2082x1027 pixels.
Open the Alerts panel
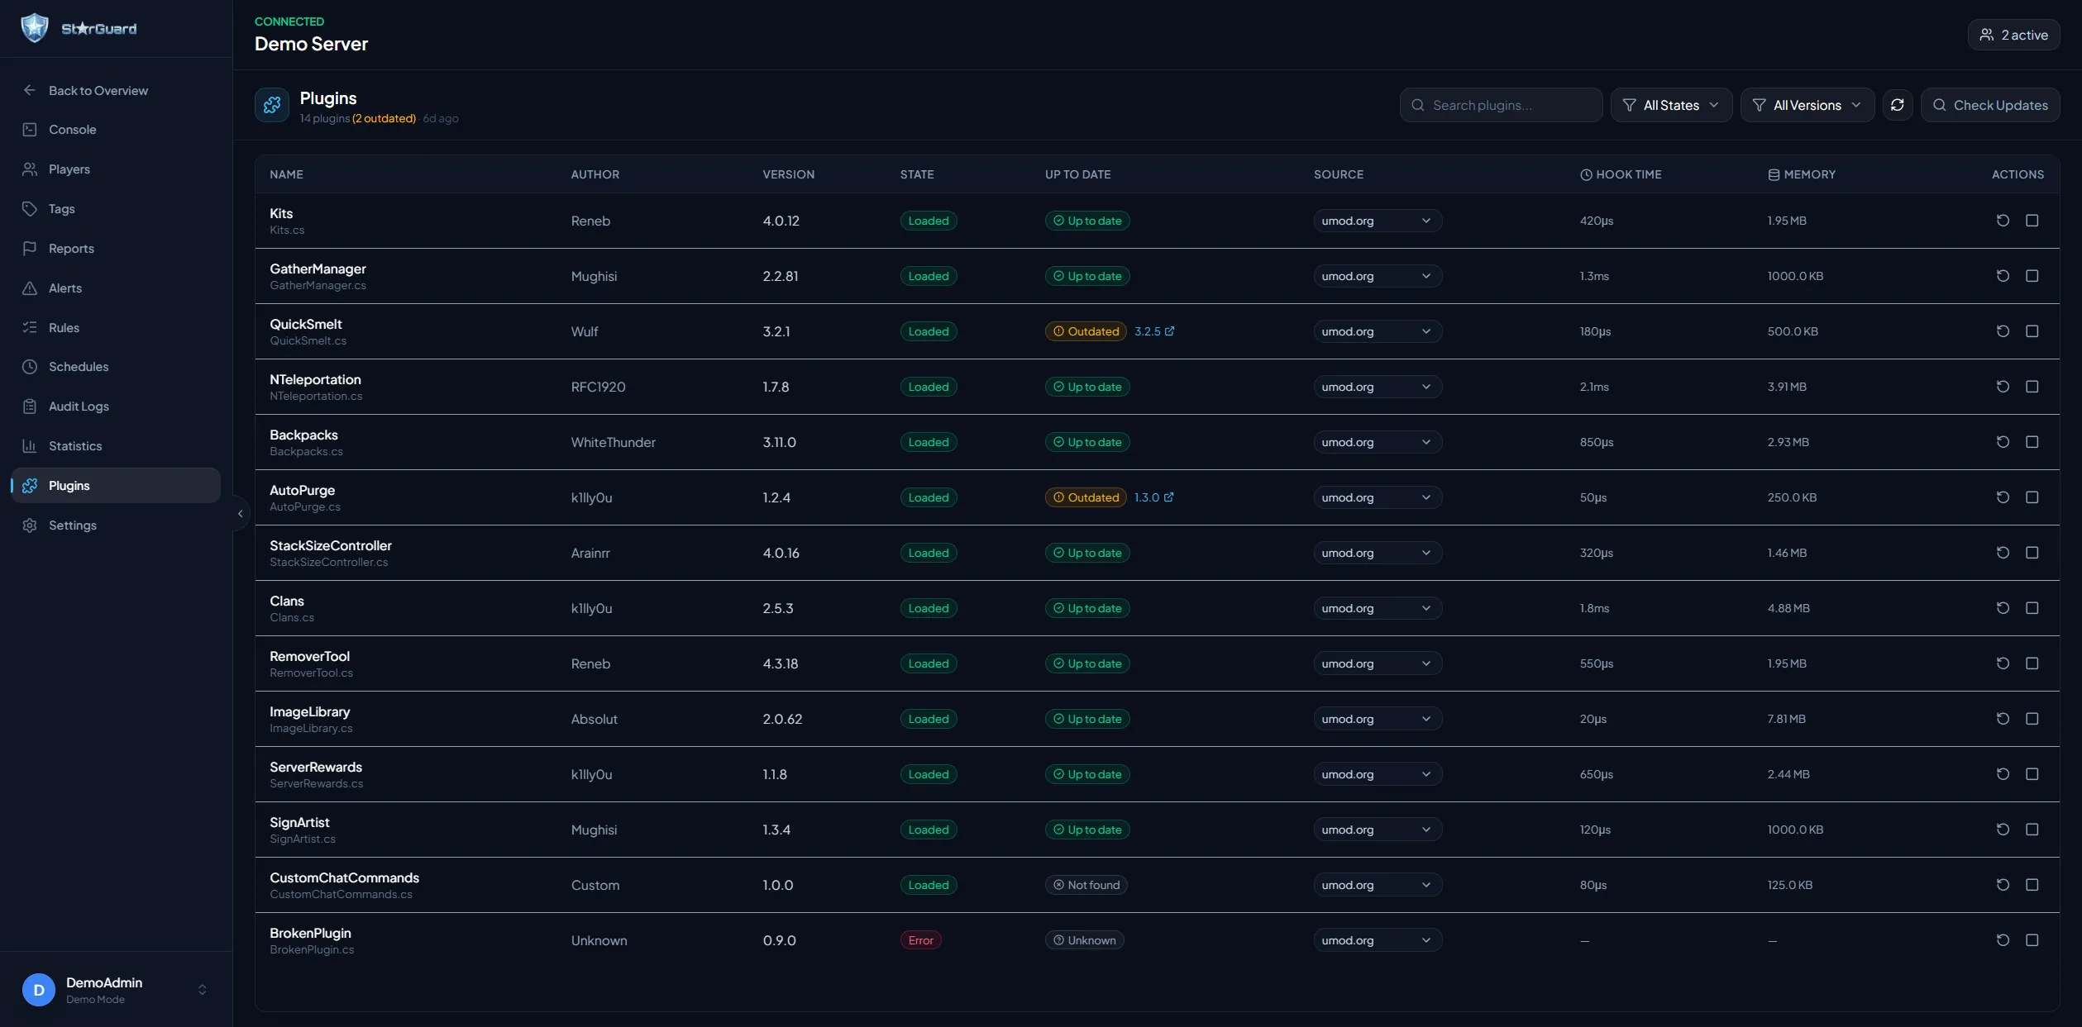coord(66,288)
